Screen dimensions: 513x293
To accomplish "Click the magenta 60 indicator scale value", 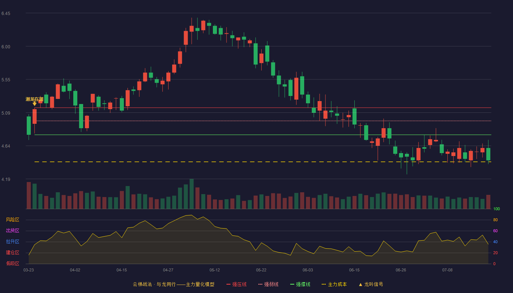I will pos(495,231).
